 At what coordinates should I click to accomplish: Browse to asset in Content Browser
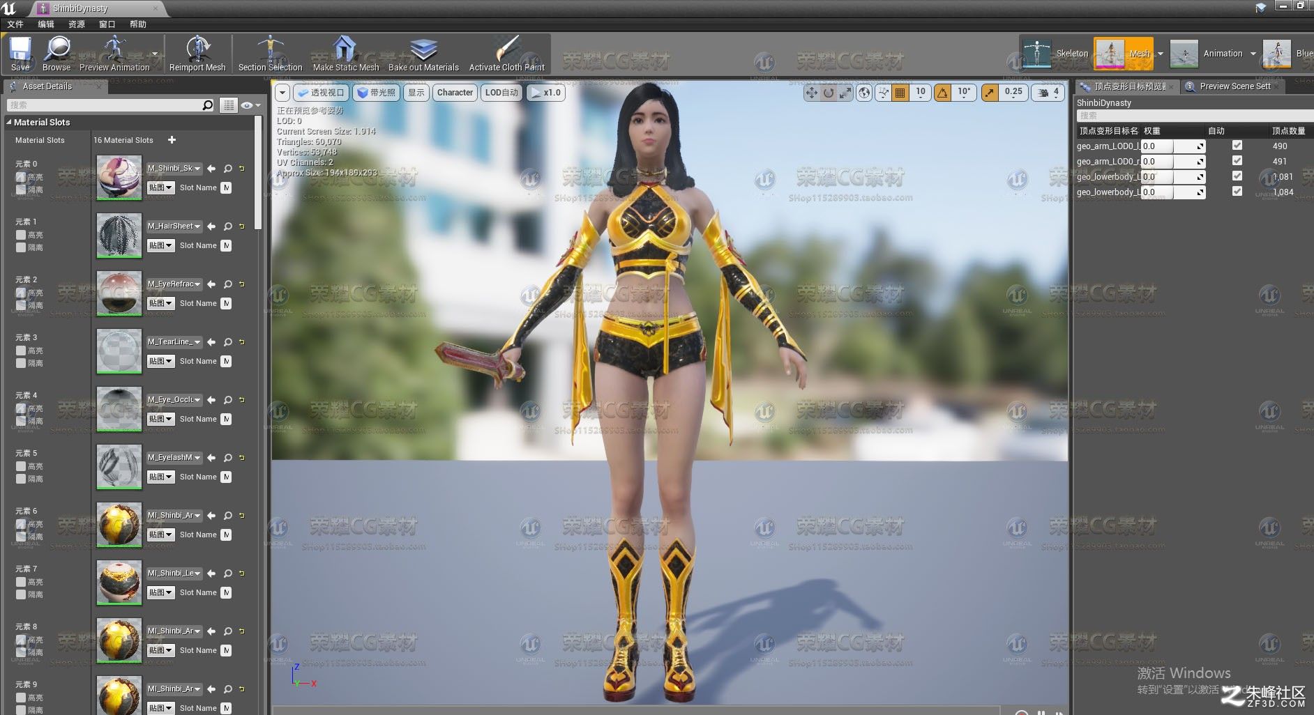tap(56, 54)
